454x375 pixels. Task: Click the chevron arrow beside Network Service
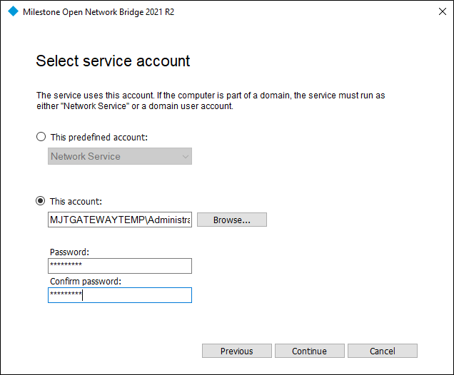click(x=186, y=156)
